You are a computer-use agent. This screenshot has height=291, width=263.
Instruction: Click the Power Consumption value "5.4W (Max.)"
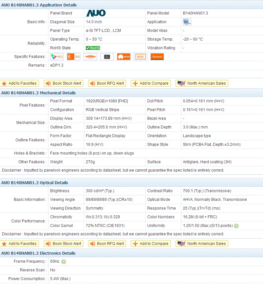click(x=60, y=279)
